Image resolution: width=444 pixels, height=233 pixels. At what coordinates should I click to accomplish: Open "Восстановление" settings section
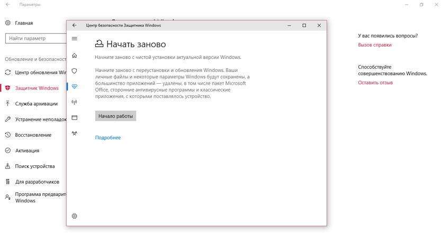(33, 135)
